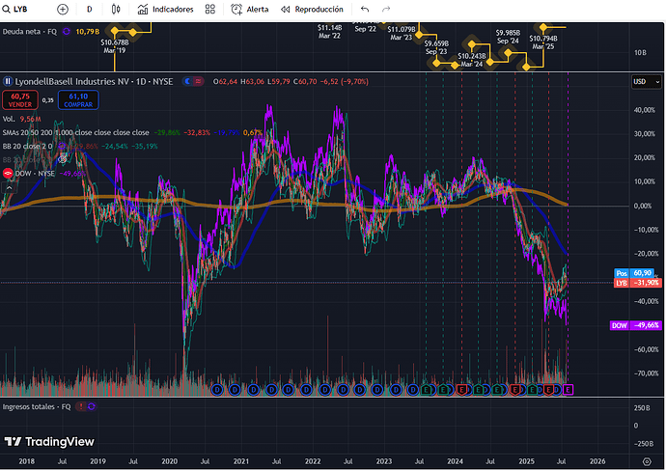Click the 250 B revenue axis label
The height and width of the screenshot is (470, 666).
tap(642, 407)
